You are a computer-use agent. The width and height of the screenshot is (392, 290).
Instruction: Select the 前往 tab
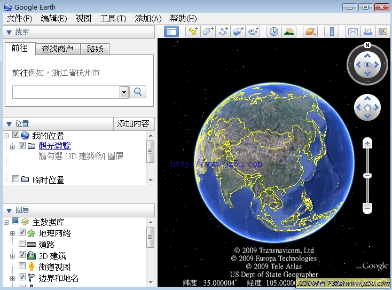tap(20, 49)
